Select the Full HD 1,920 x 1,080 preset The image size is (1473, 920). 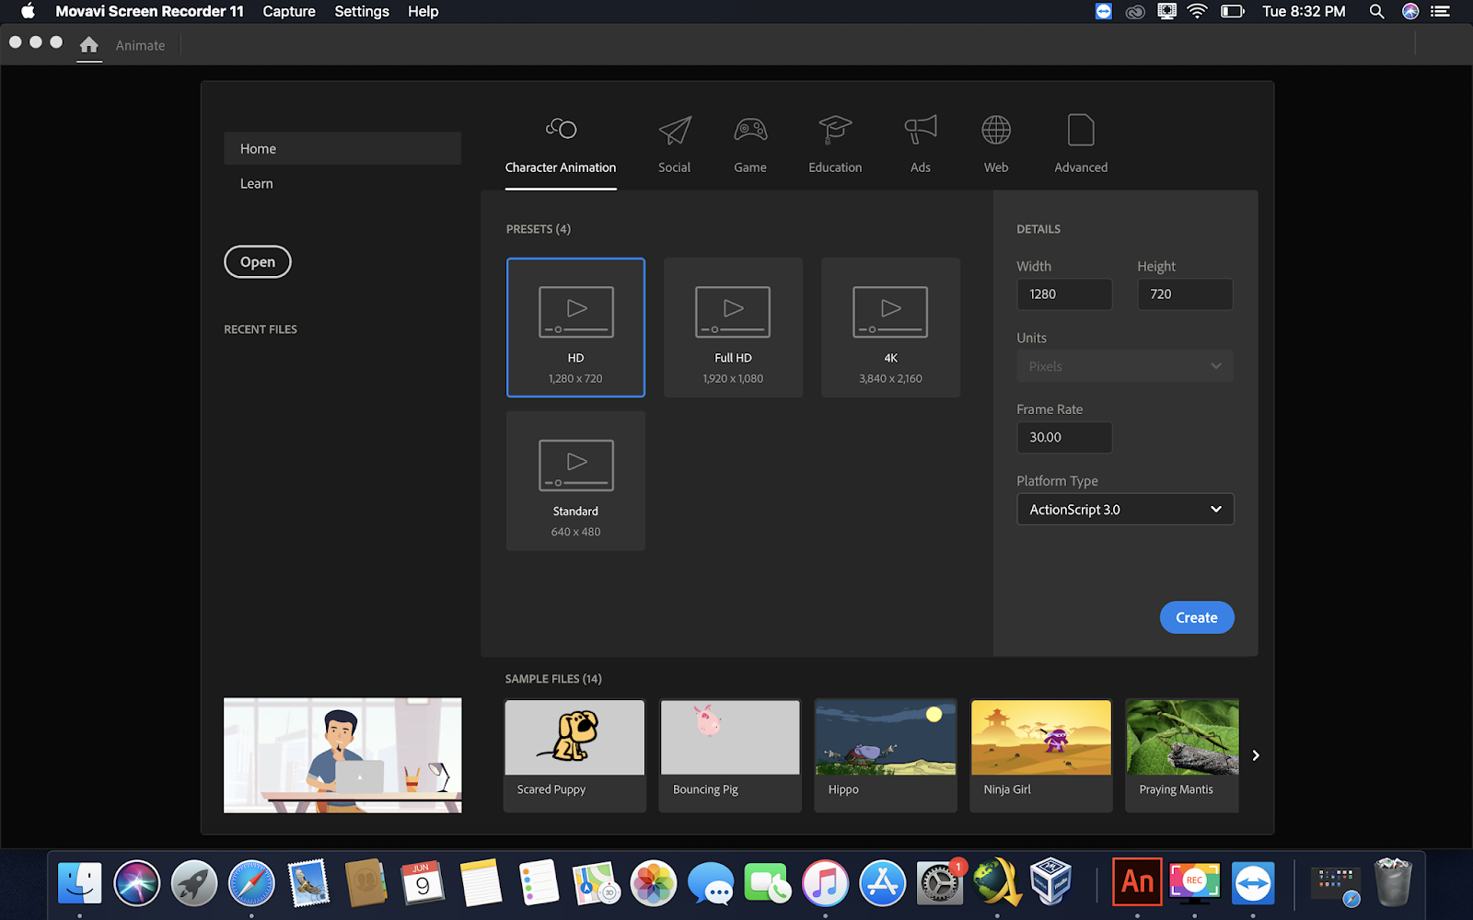733,328
